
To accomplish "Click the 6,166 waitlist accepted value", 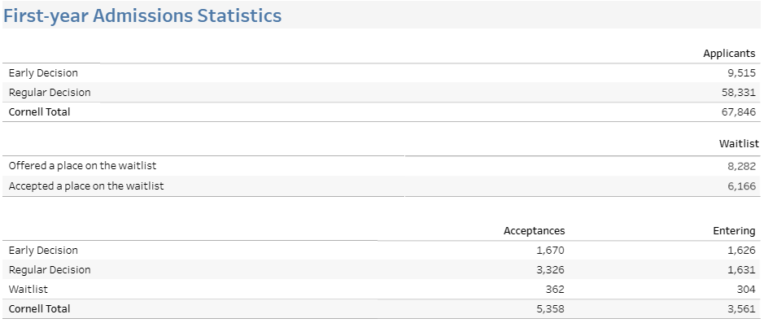I will coord(741,186).
